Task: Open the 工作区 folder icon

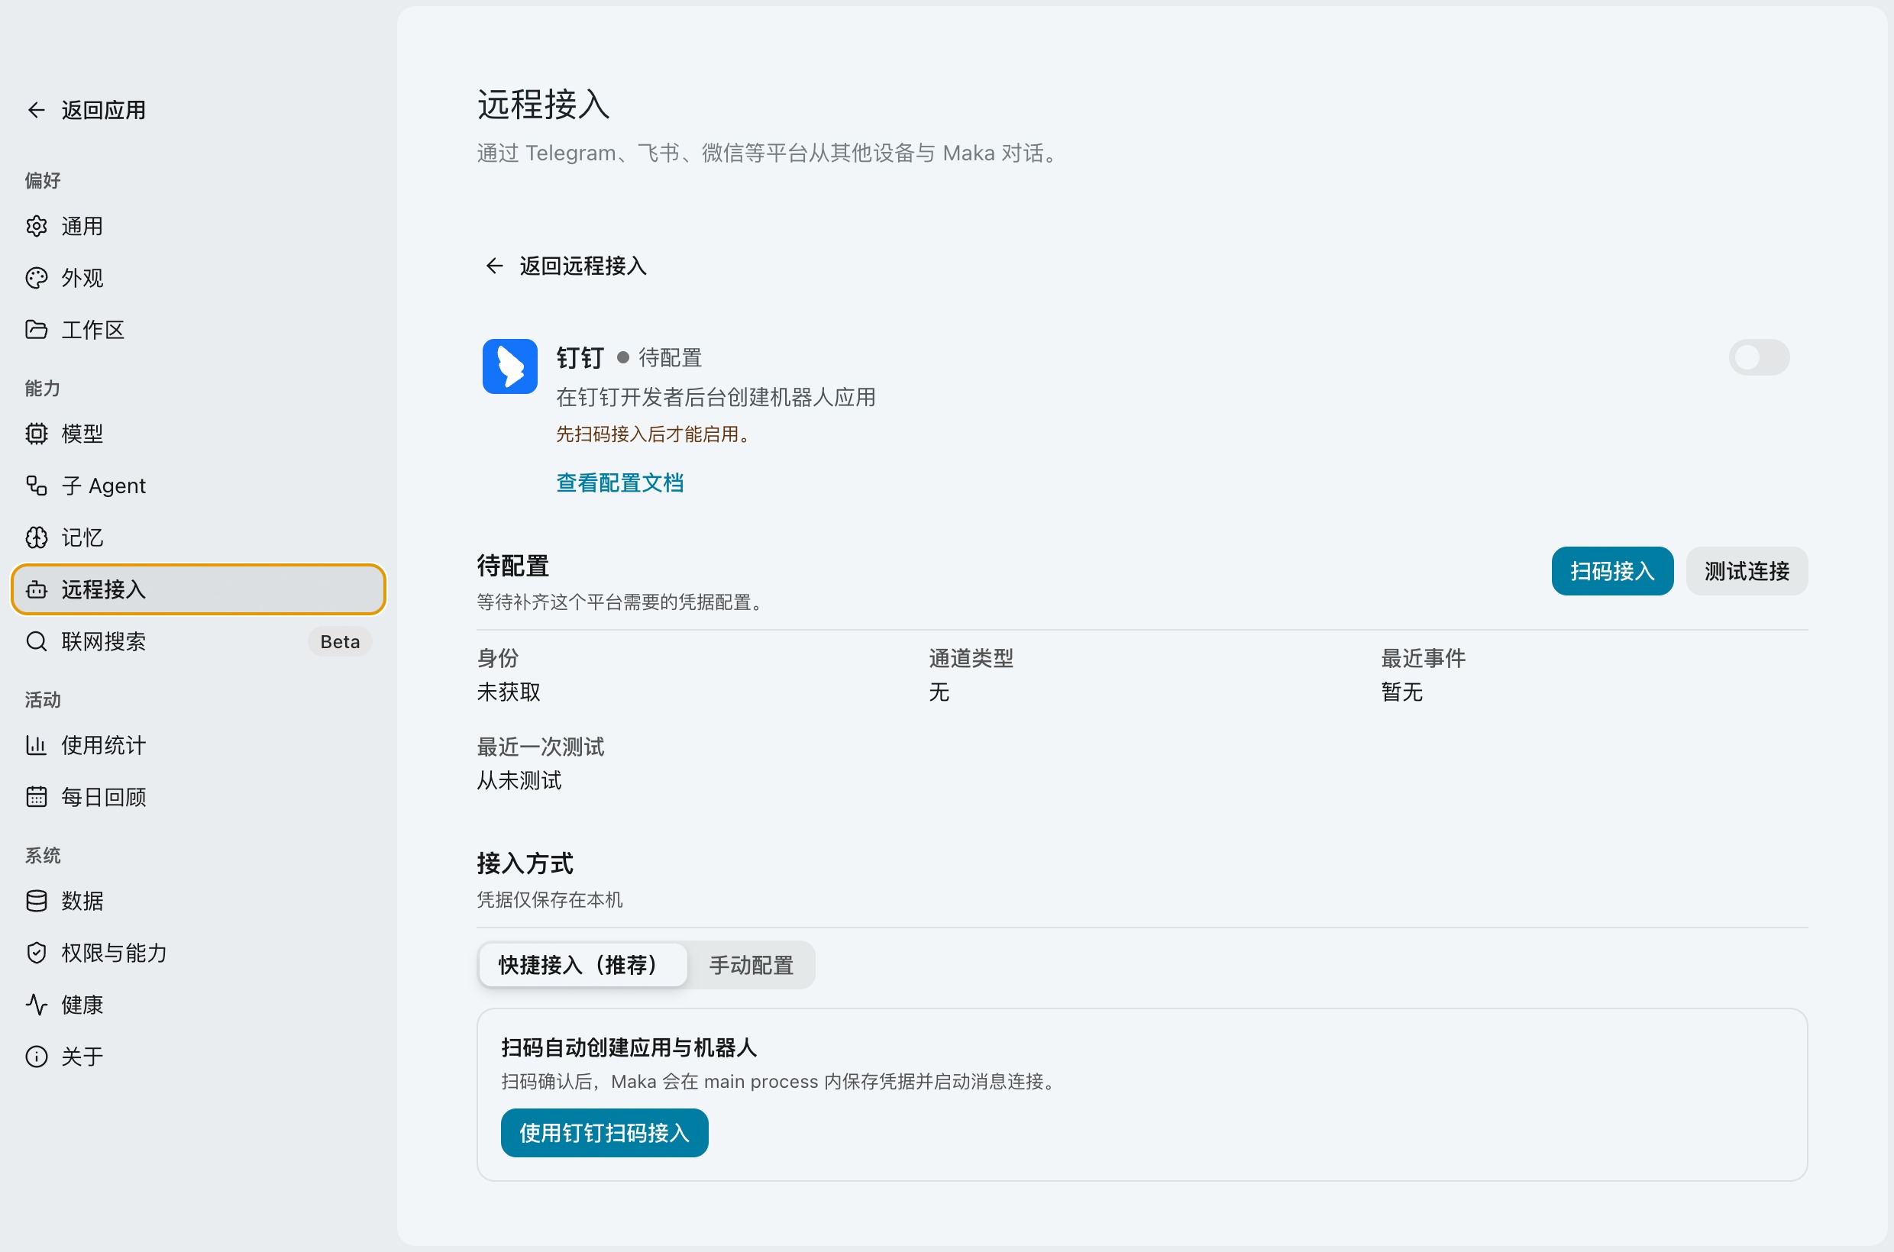Action: coord(36,330)
